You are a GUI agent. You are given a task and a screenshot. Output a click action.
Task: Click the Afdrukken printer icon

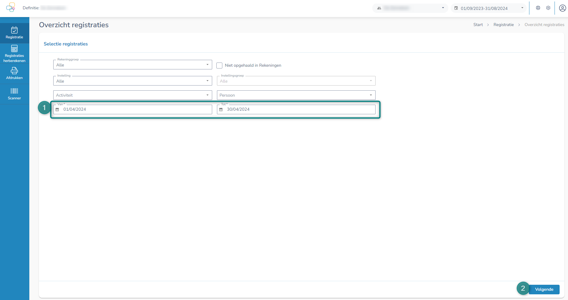click(x=14, y=71)
